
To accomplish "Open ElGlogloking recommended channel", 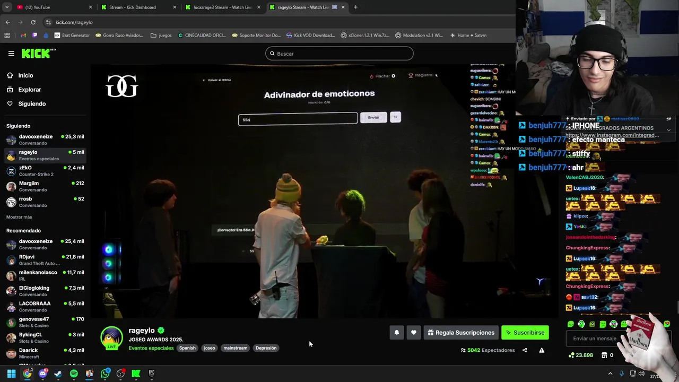I will click(x=45, y=291).
